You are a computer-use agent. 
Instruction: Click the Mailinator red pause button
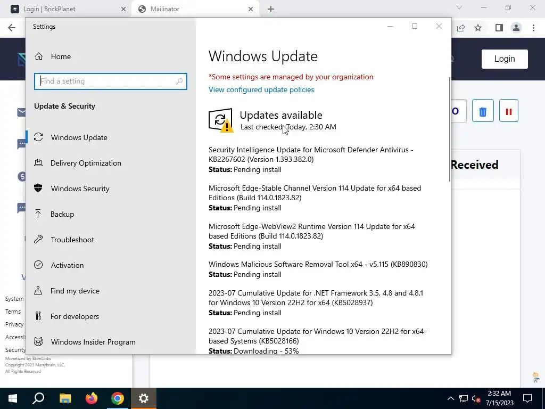coord(508,111)
